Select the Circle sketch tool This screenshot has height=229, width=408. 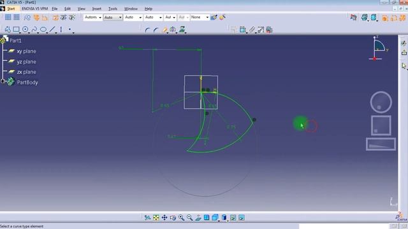click(25, 30)
